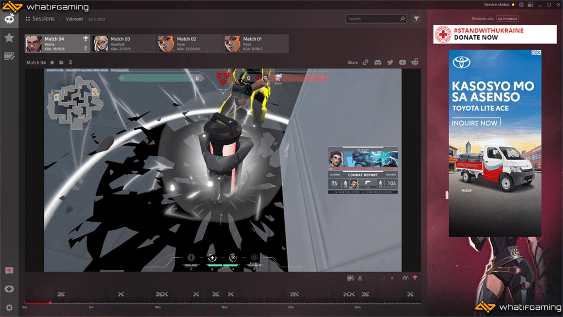Select the Match 02 Raze session card
This screenshot has height=317, width=563.
pos(190,43)
